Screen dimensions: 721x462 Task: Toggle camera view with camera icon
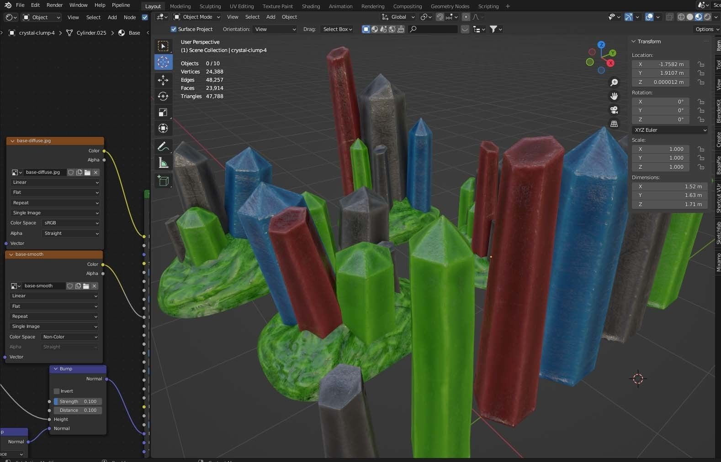(x=614, y=110)
